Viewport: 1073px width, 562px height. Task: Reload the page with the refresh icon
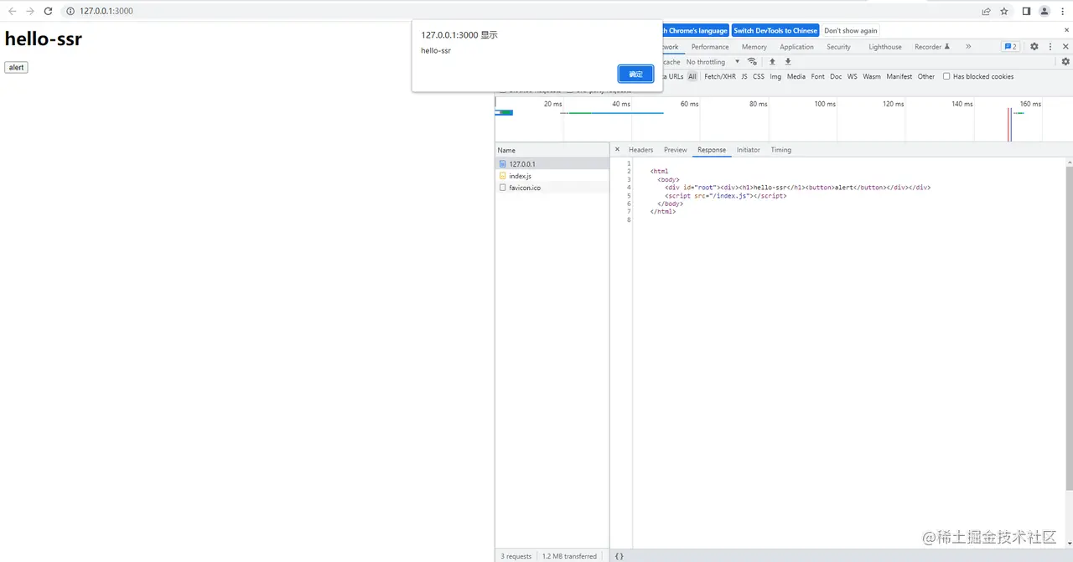(48, 11)
